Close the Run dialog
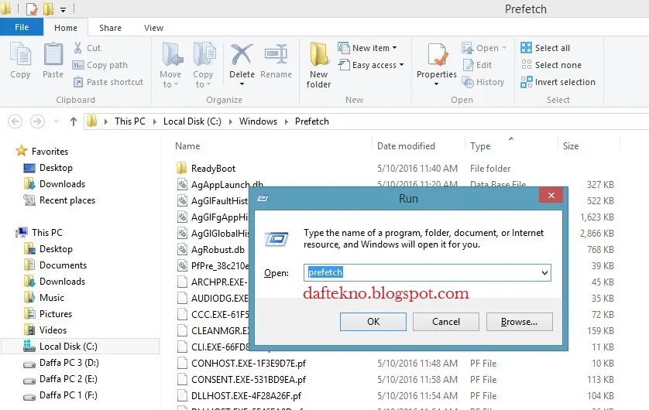649x410 pixels. [551, 195]
